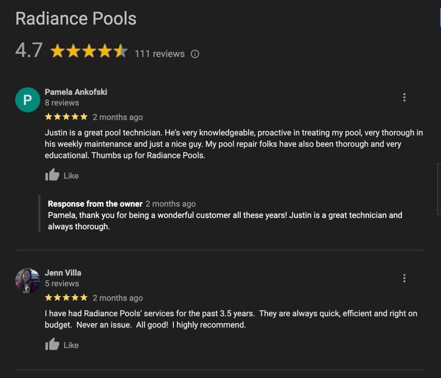Click the thumbs-up icon under Pamela's review
This screenshot has height=378, width=441.
pyautogui.click(x=52, y=174)
